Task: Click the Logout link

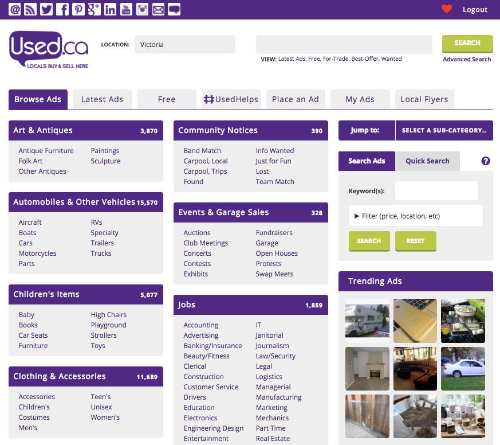Action: [475, 10]
